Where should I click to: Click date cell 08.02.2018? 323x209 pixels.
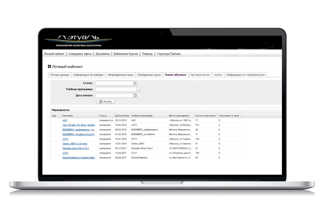point(121,130)
